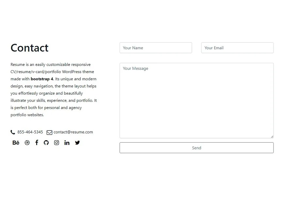Focus the Your Email field
Image resolution: width=297 pixels, height=198 pixels.
pos(237,48)
